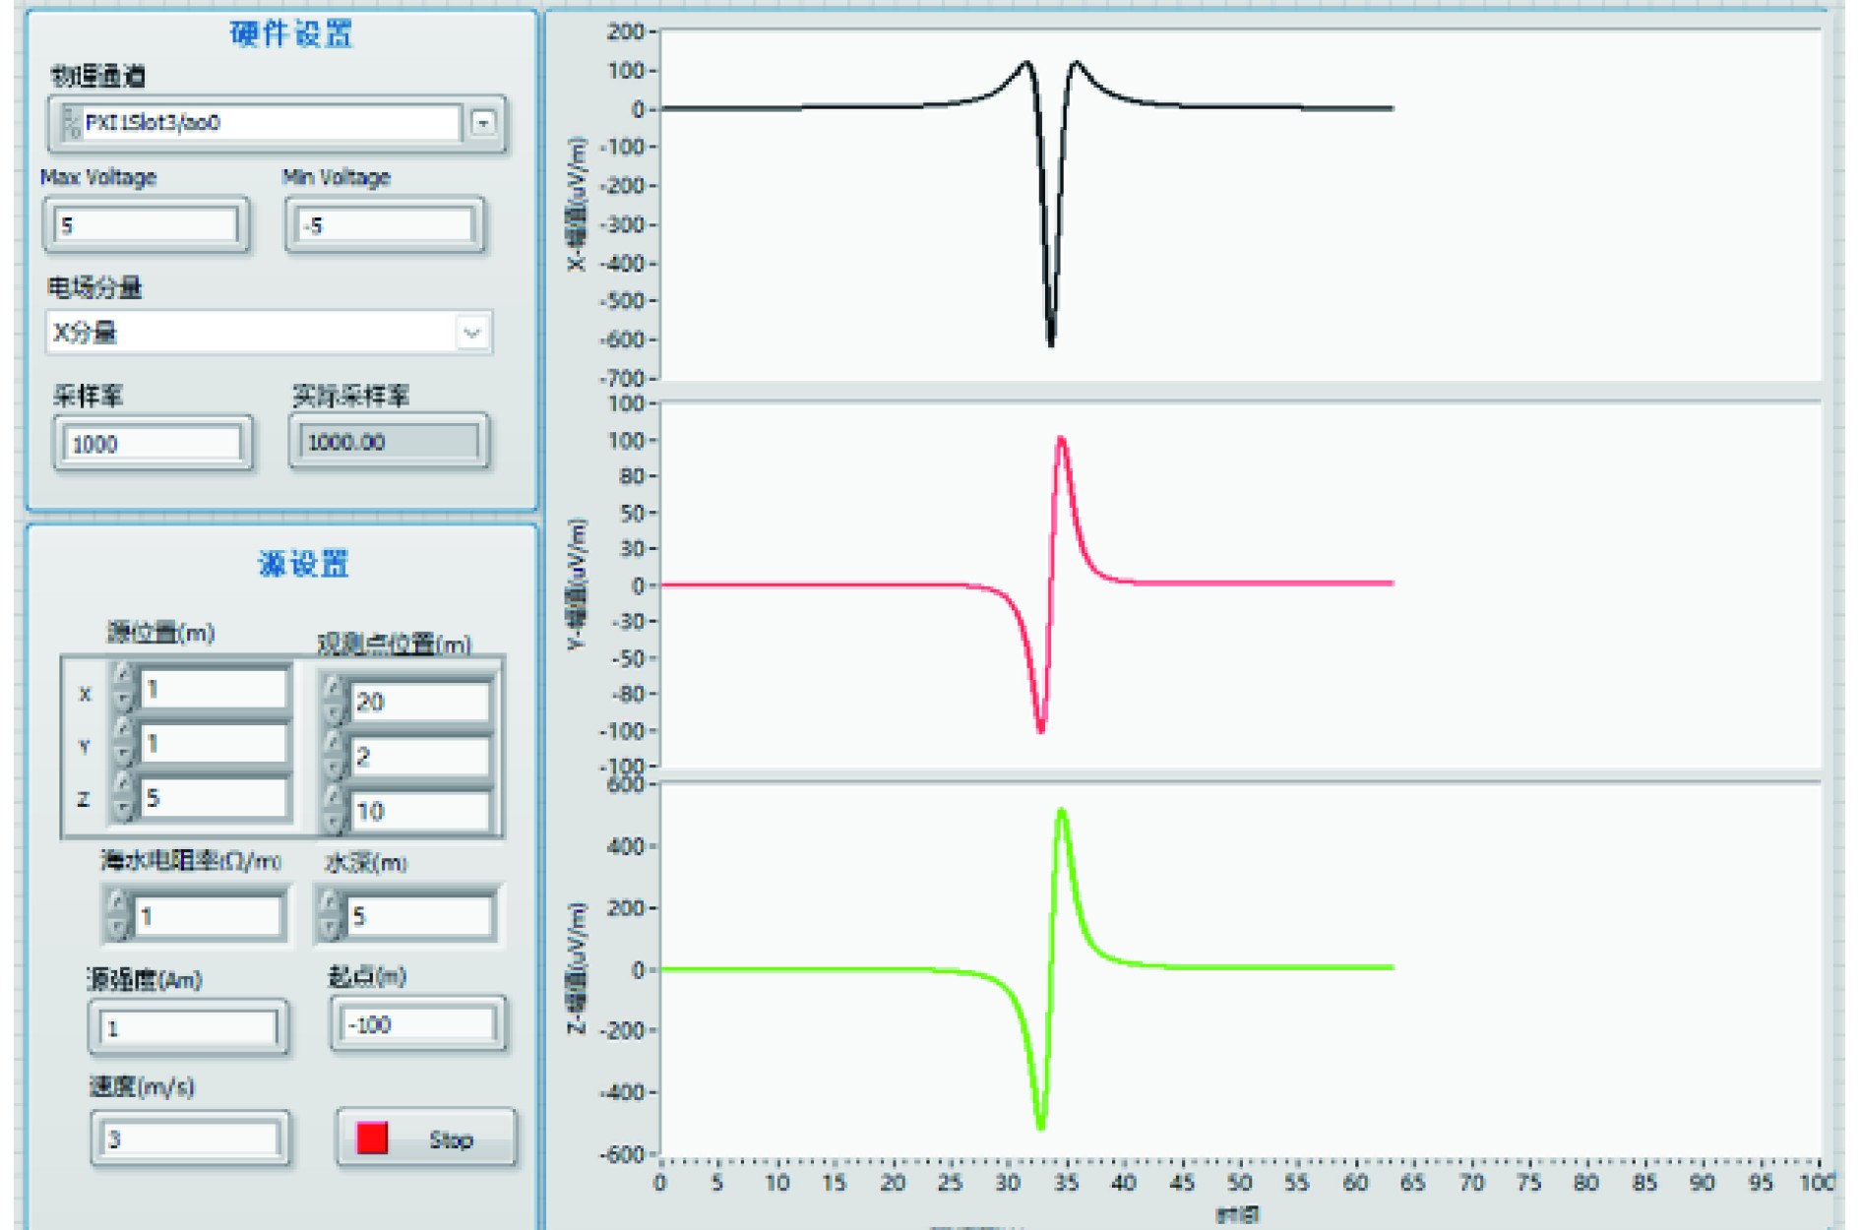The width and height of the screenshot is (1860, 1230).
Task: Click the 实际采样率 indicator showing 1000.00
Action: point(388,442)
